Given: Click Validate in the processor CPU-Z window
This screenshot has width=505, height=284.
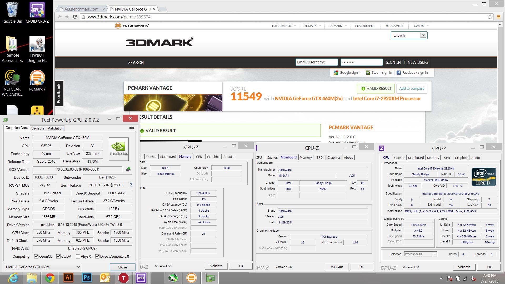Looking at the screenshot, I should [x=464, y=267].
